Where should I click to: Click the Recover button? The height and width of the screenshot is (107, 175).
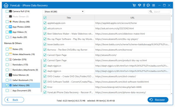pos(158,100)
